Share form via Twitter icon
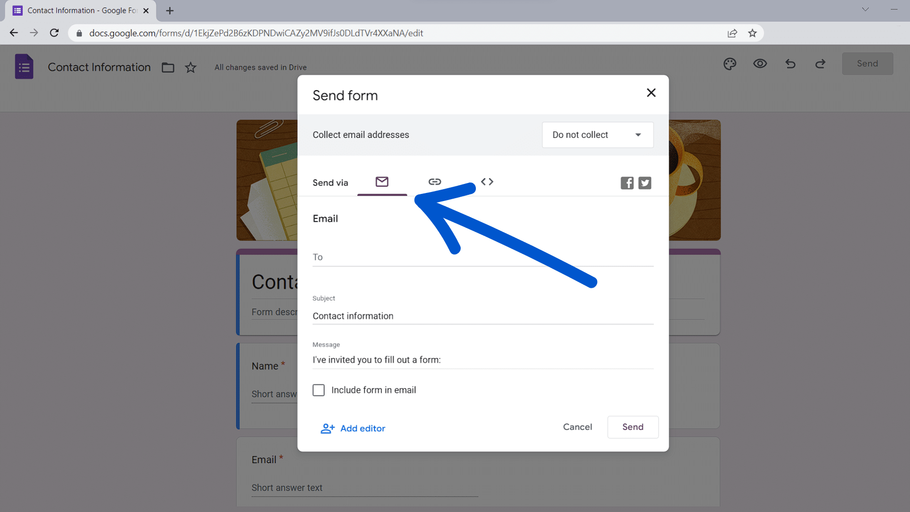This screenshot has width=910, height=512. click(x=645, y=183)
